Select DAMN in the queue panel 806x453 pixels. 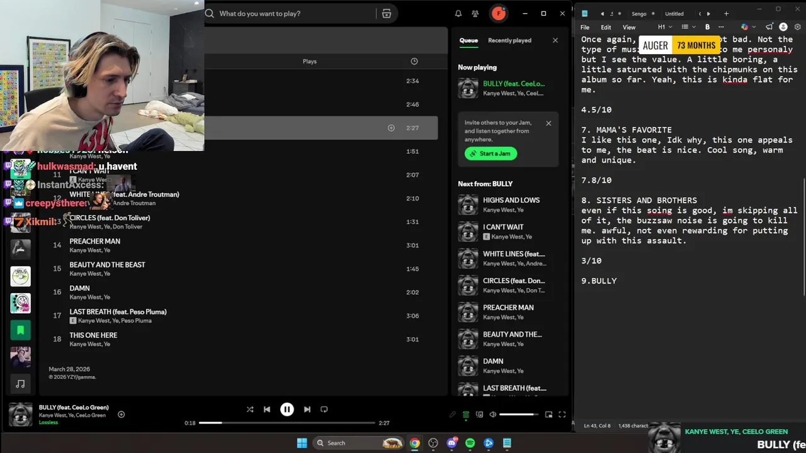click(x=509, y=366)
